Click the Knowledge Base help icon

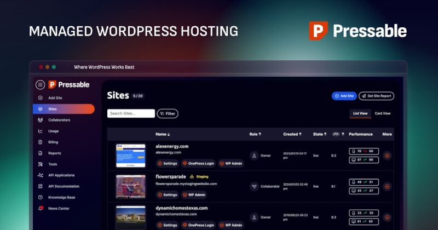pyautogui.click(x=40, y=197)
